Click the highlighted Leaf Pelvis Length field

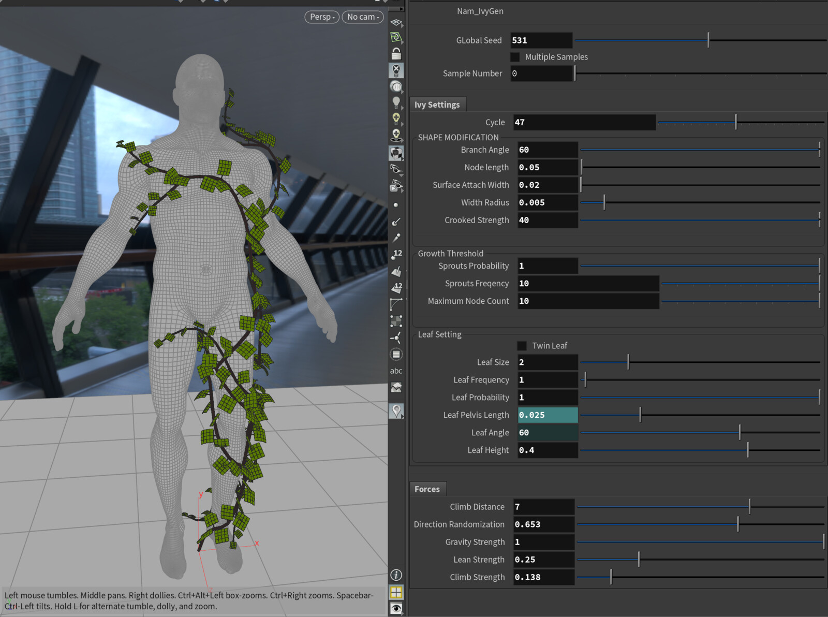click(x=547, y=415)
